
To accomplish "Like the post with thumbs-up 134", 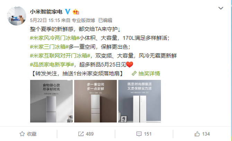I will (x=202, y=134).
